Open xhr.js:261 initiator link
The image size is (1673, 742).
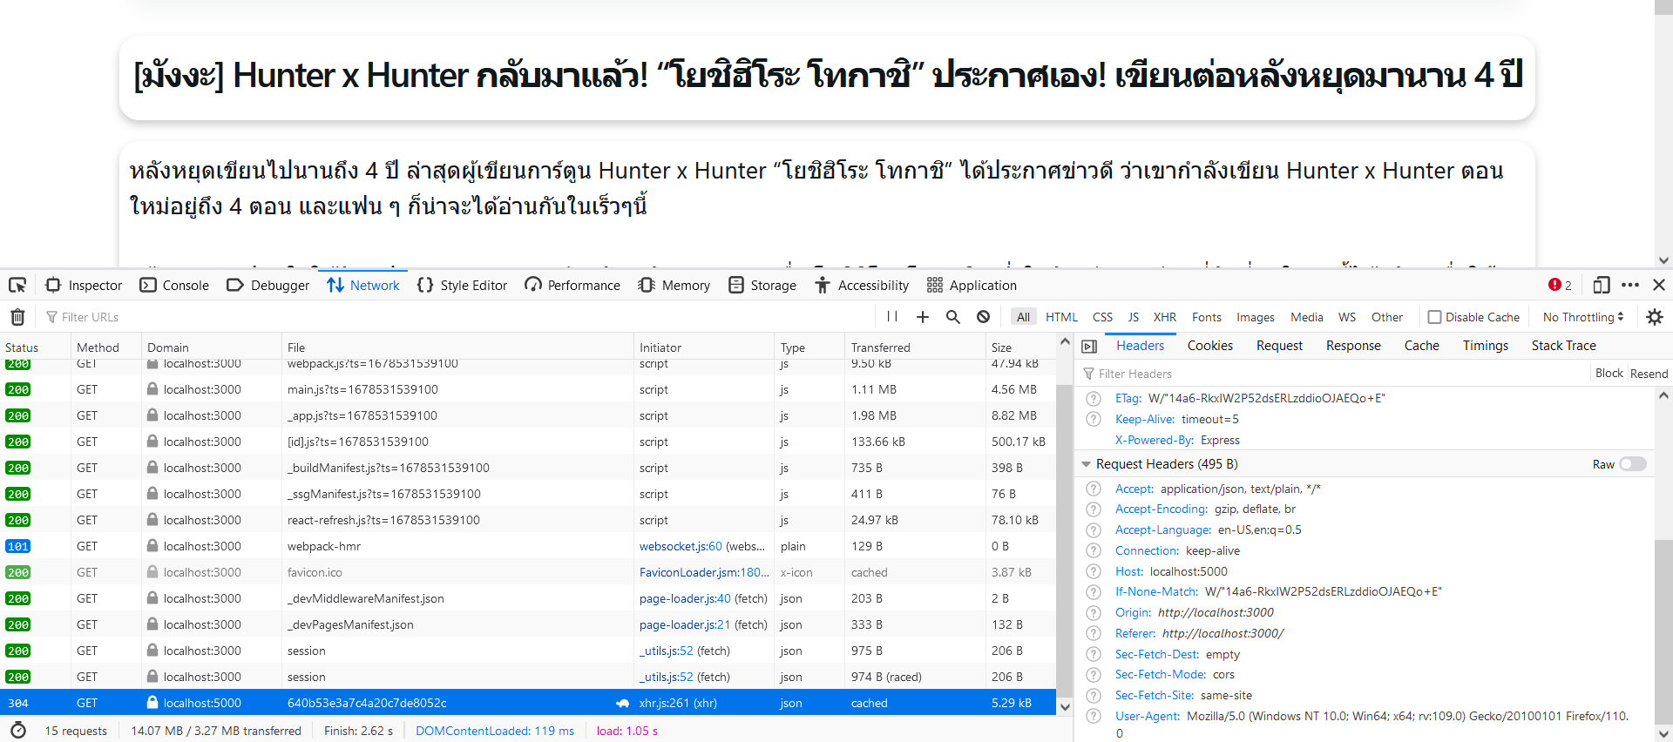pos(664,703)
